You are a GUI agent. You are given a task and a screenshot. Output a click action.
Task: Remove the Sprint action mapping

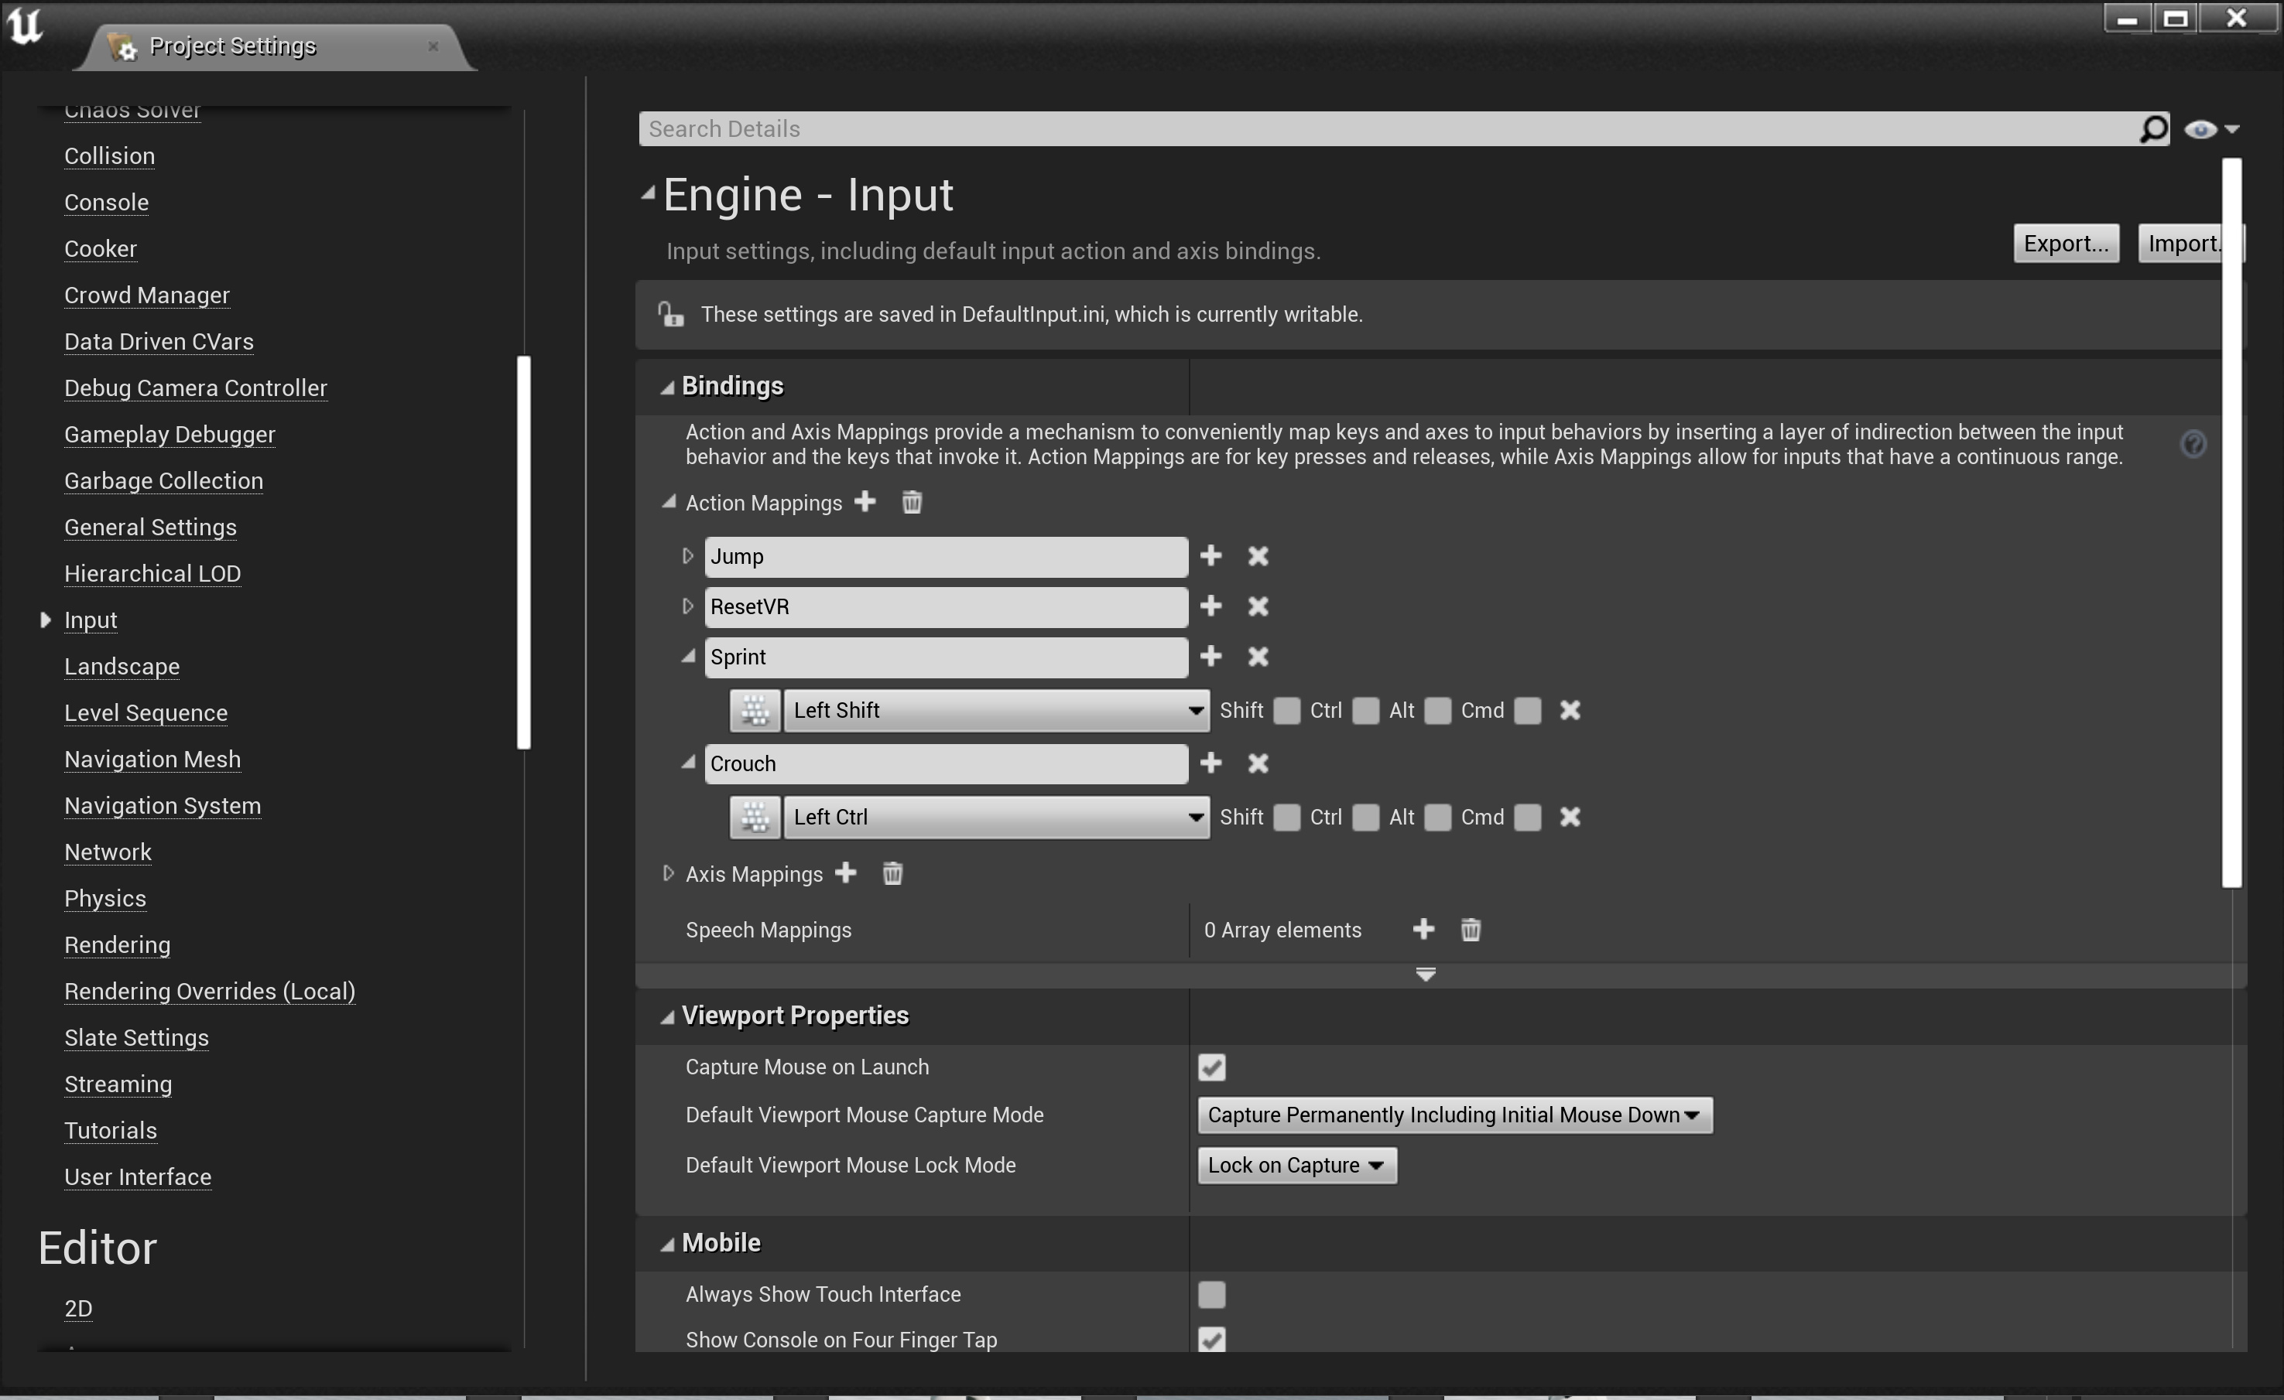[x=1258, y=657]
